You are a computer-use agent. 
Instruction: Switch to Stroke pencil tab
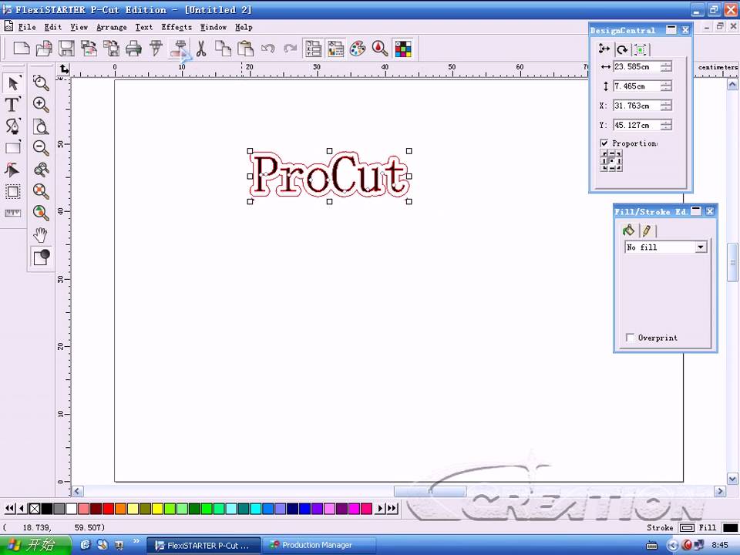647,230
